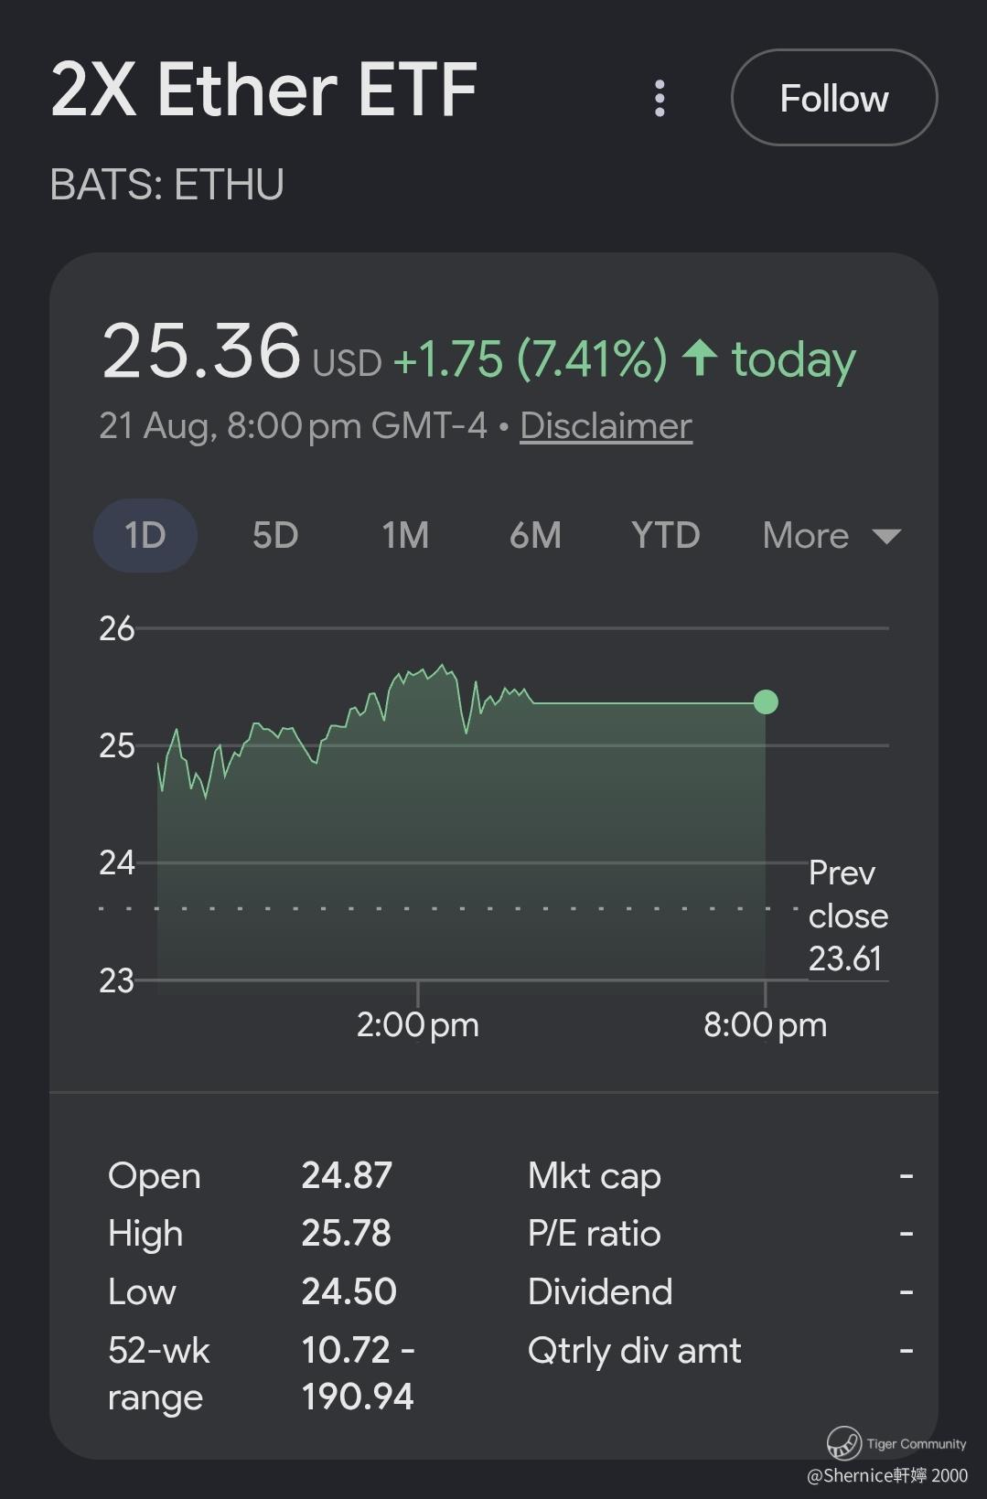Follow the 2X Ether ETF
The width and height of the screenshot is (987, 1499).
pyautogui.click(x=834, y=98)
